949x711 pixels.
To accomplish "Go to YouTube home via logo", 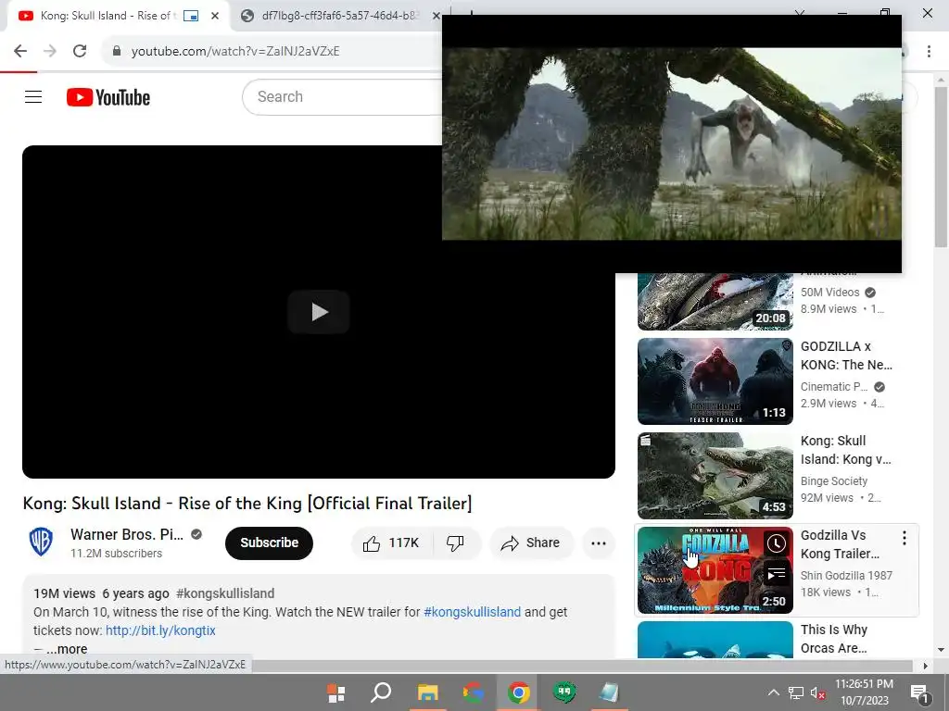I will 108,97.
